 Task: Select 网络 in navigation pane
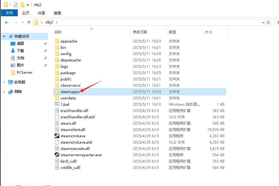(x=18, y=92)
